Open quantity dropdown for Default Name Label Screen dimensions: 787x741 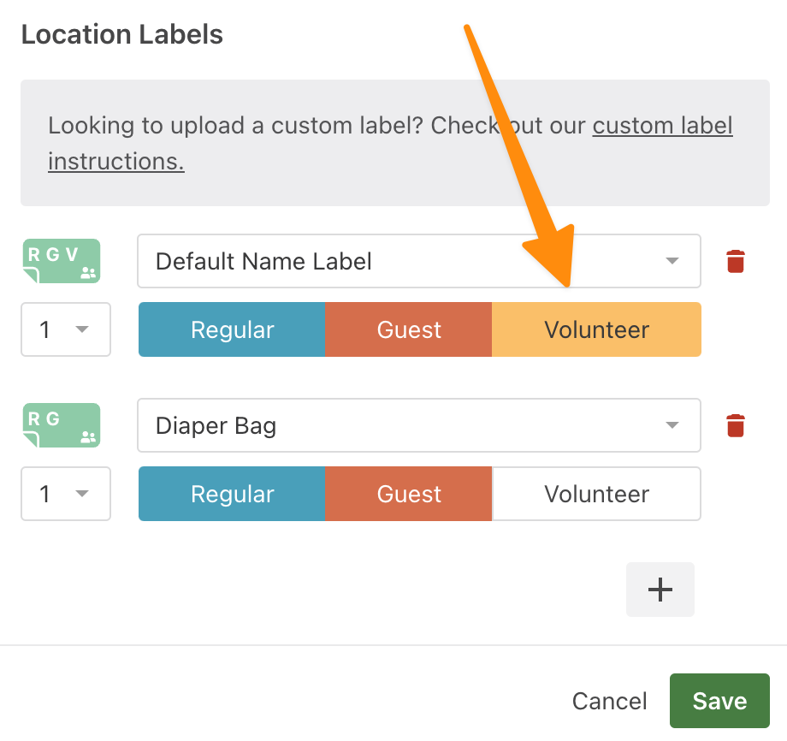point(66,329)
